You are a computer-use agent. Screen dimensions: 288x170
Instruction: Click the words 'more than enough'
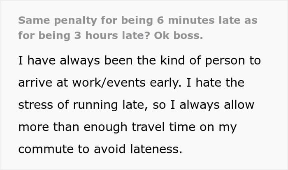pyautogui.click(x=73, y=127)
